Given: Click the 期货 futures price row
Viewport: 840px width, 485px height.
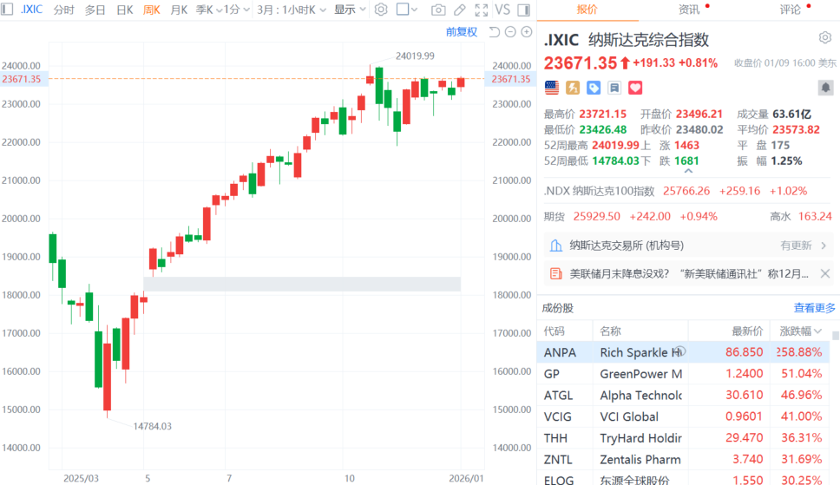Looking at the screenshot, I should (x=687, y=217).
